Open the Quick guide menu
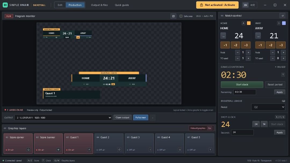This screenshot has width=290, height=163. click(122, 5)
